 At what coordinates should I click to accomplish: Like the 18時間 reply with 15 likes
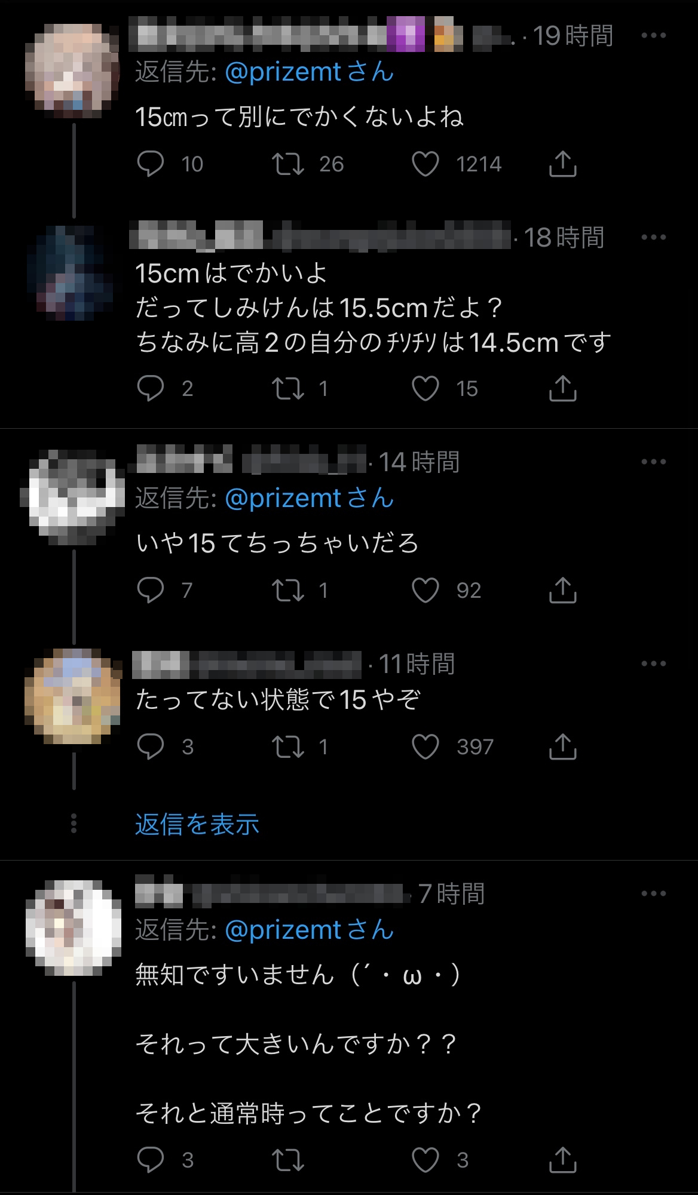click(425, 389)
